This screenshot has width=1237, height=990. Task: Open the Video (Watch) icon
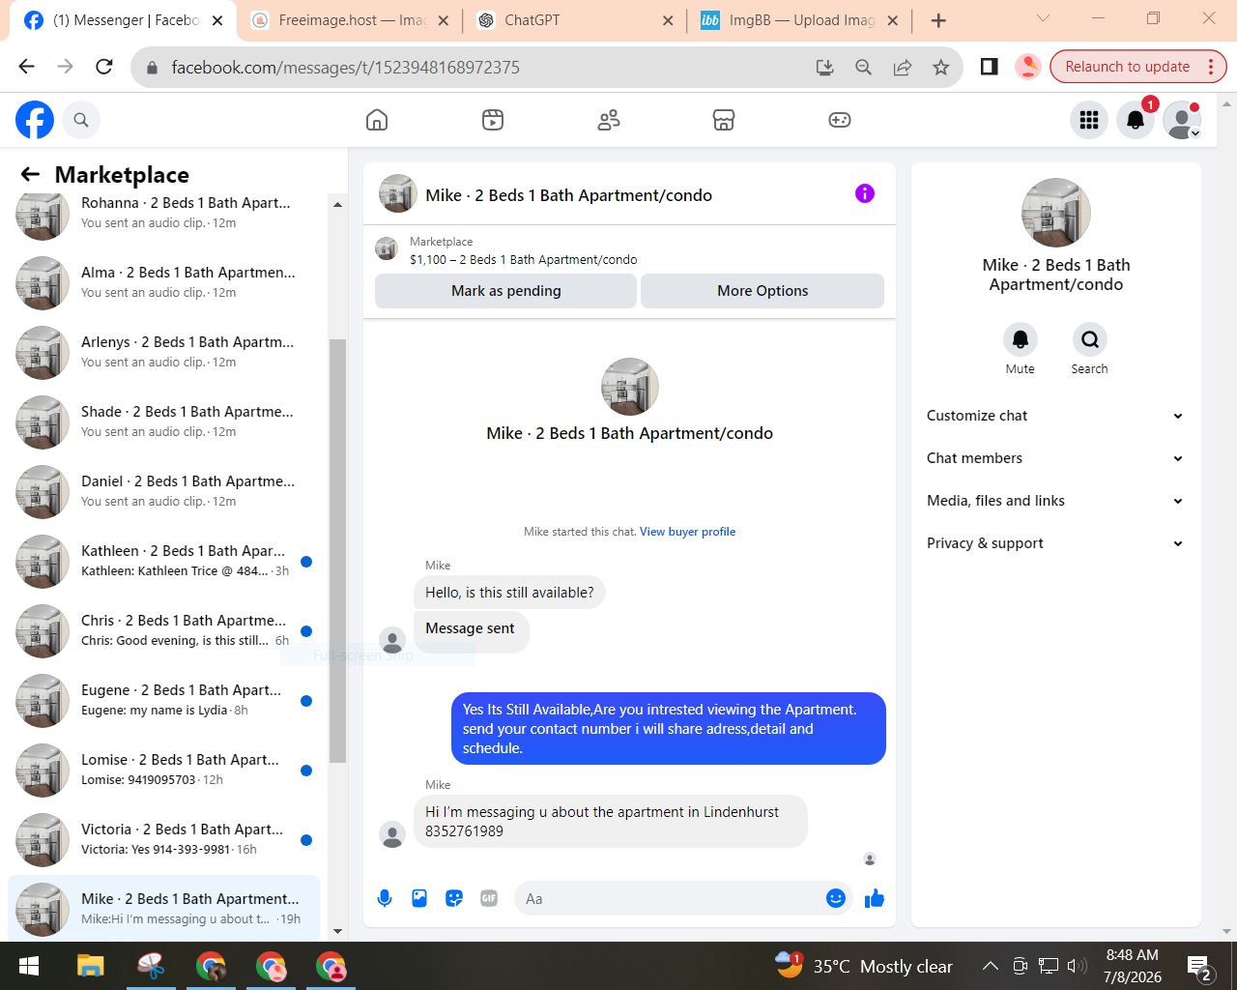493,120
